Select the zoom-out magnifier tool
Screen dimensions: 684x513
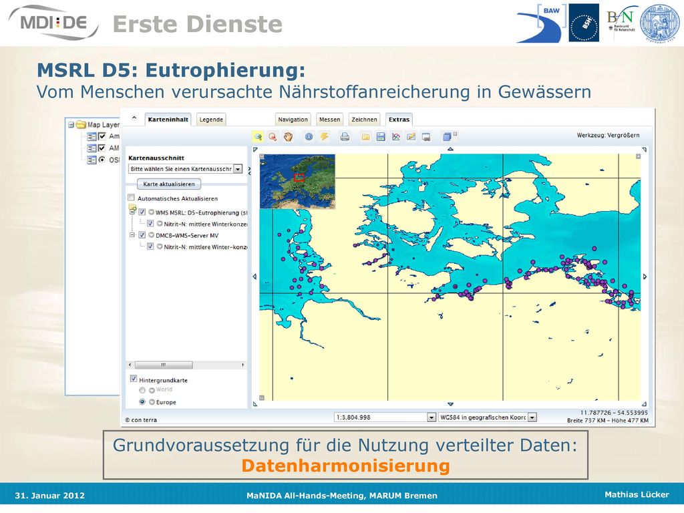click(273, 137)
